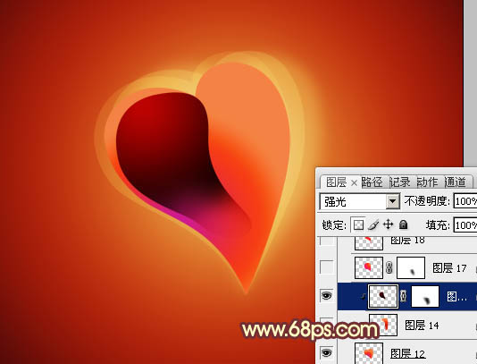Image resolution: width=477 pixels, height=364 pixels.
Task: Select 图层 12 layer thumbnail
Action: [369, 353]
